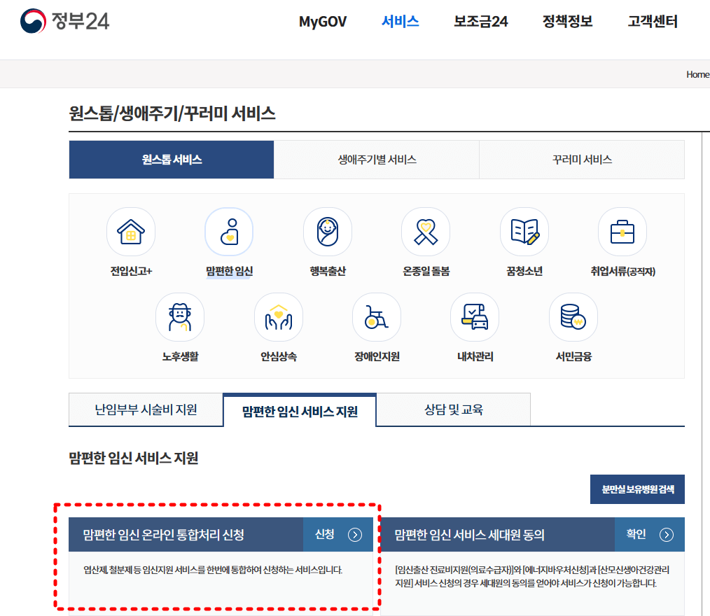Viewport: 710px width, 616px height.
Task: Select the 온종일 돌봄 care service icon
Action: [426, 231]
